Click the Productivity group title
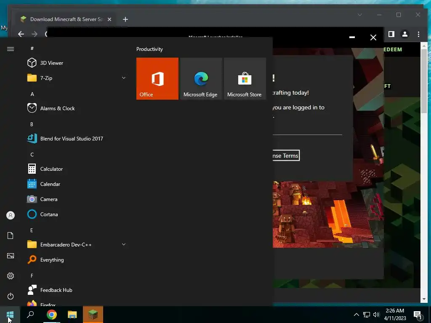This screenshot has height=323, width=431. click(x=149, y=49)
